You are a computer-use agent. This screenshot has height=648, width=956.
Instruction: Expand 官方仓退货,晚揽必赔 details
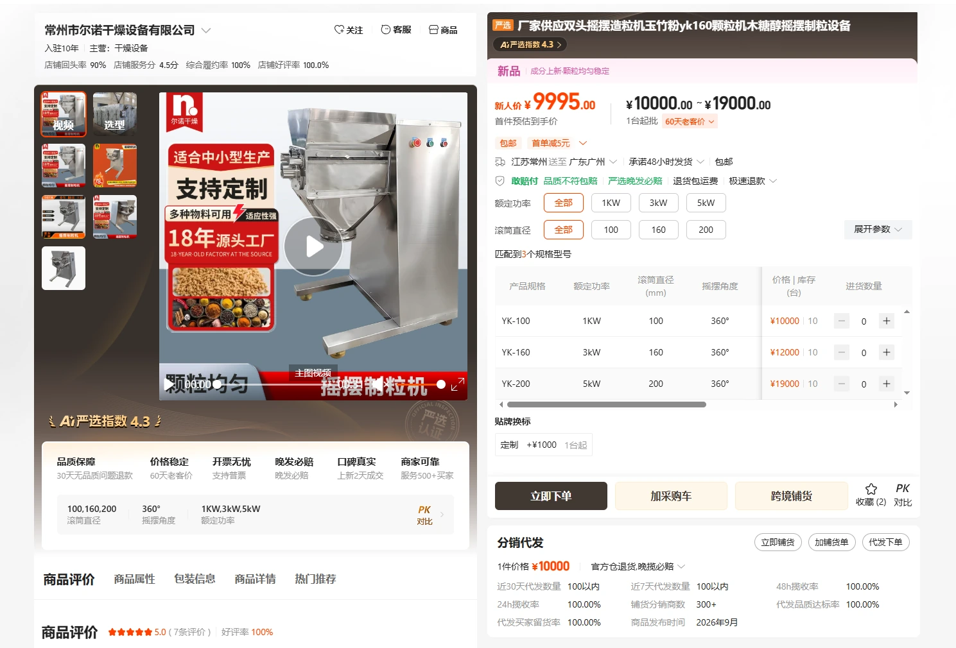[x=638, y=567]
